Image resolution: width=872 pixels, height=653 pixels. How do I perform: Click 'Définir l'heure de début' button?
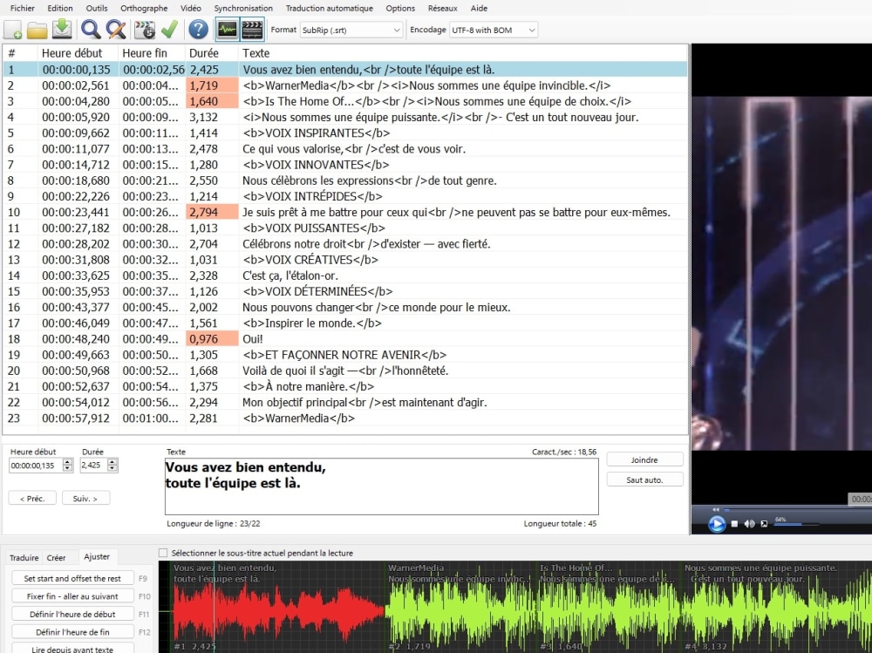coord(72,614)
